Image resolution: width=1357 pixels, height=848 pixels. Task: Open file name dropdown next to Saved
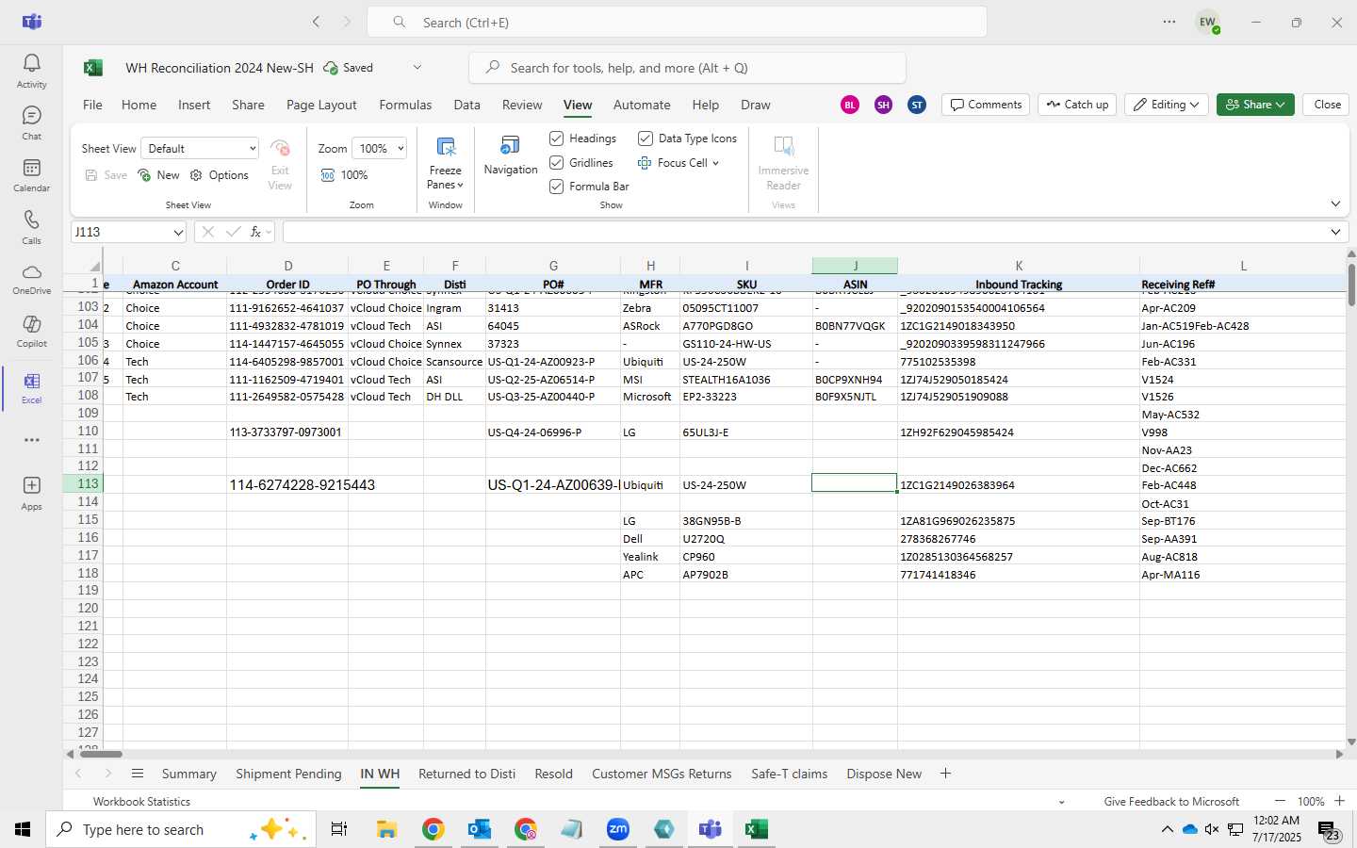417,68
